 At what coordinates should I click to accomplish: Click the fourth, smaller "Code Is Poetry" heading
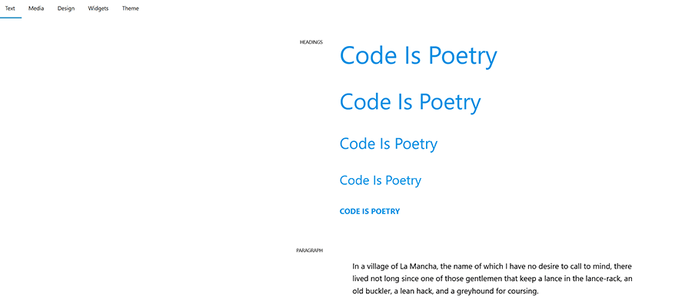(380, 180)
